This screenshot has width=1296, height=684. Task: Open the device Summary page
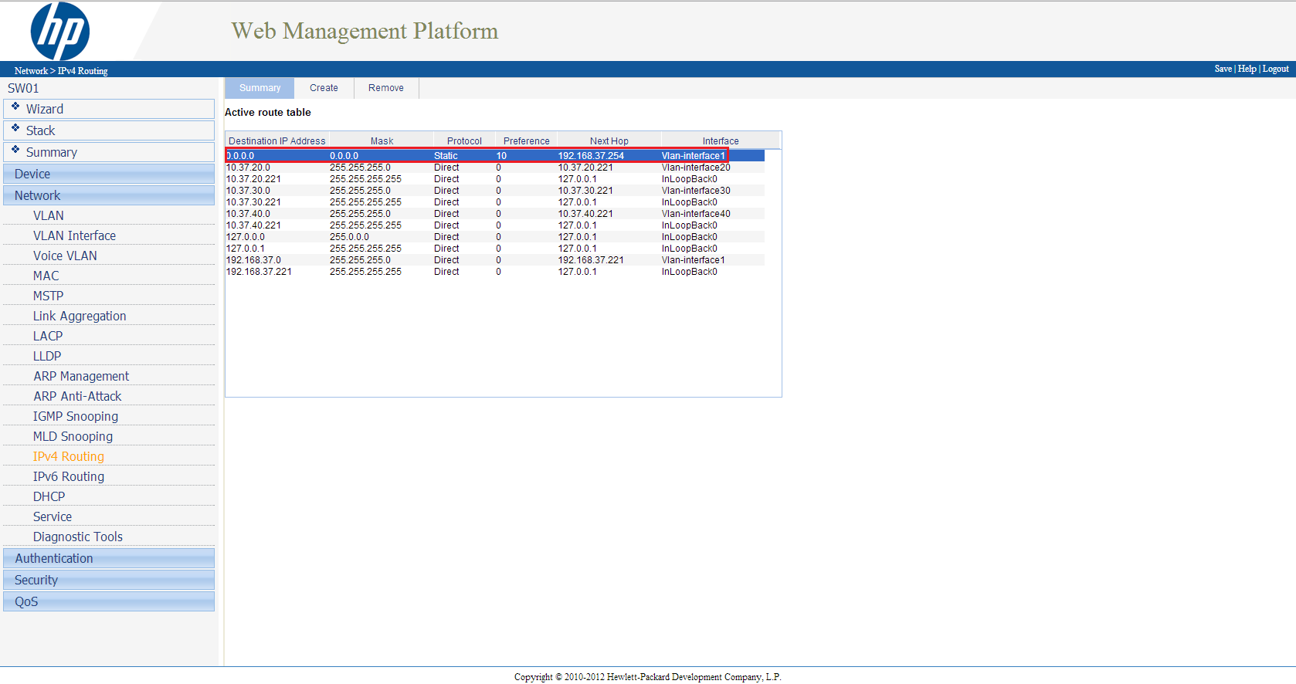pos(51,152)
